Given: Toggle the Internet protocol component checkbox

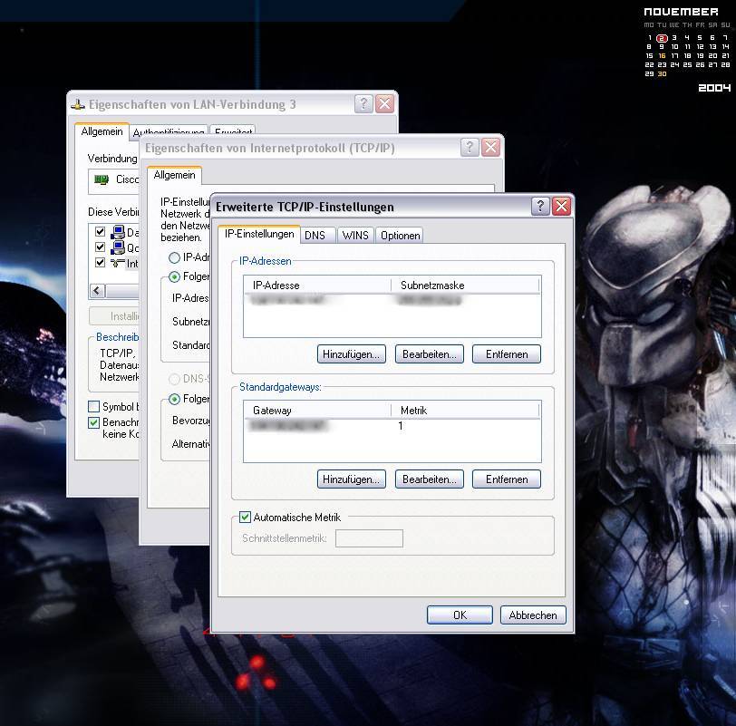Looking at the screenshot, I should click(x=100, y=262).
